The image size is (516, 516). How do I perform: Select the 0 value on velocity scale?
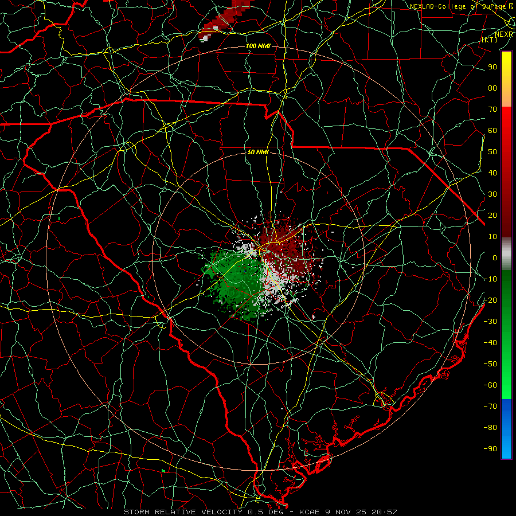tap(495, 257)
